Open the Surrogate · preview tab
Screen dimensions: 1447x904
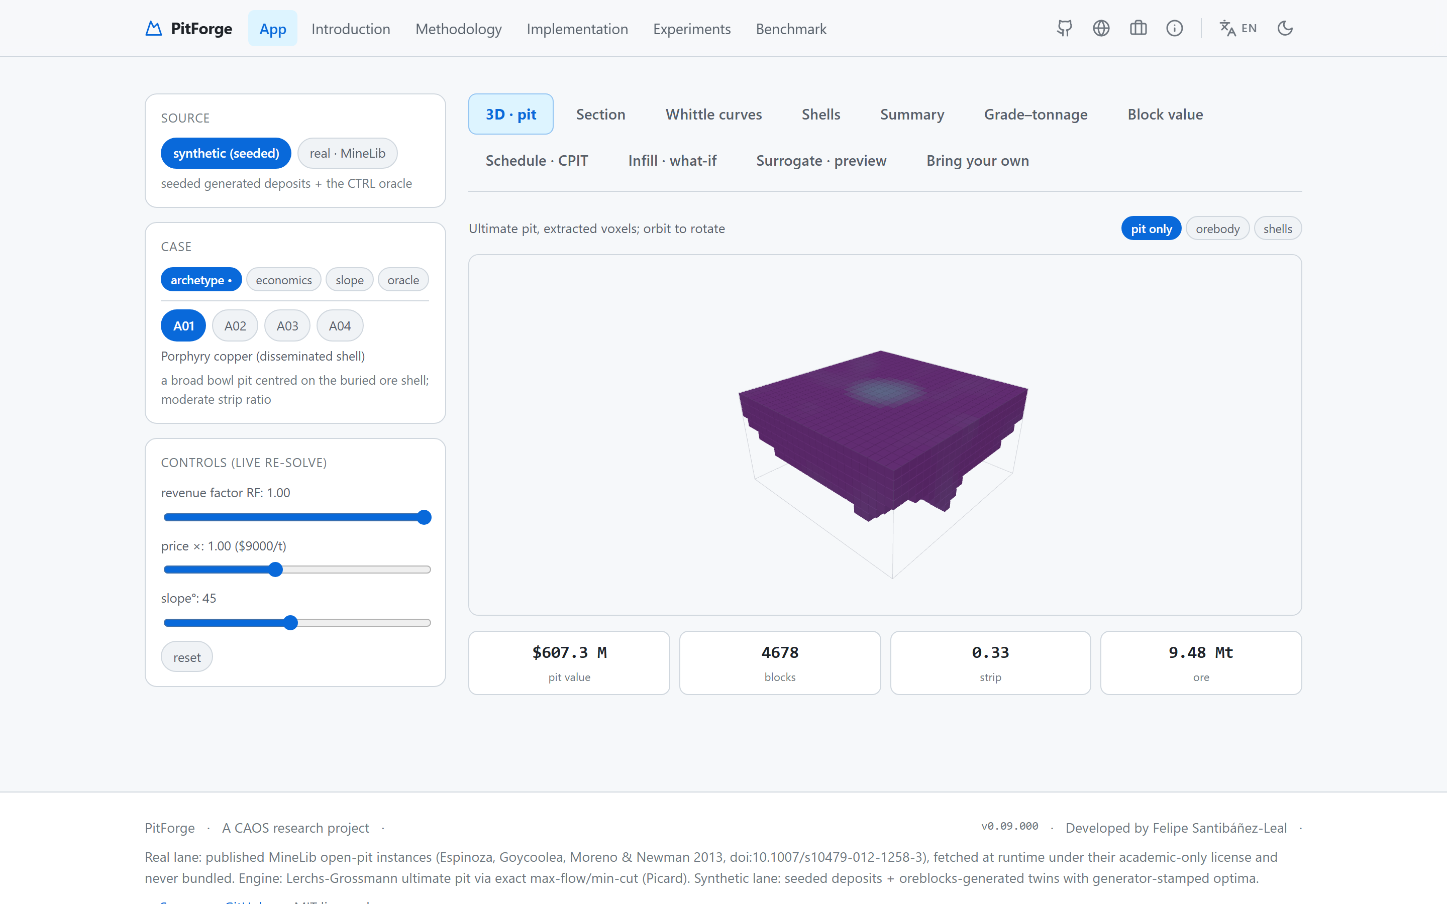point(821,160)
